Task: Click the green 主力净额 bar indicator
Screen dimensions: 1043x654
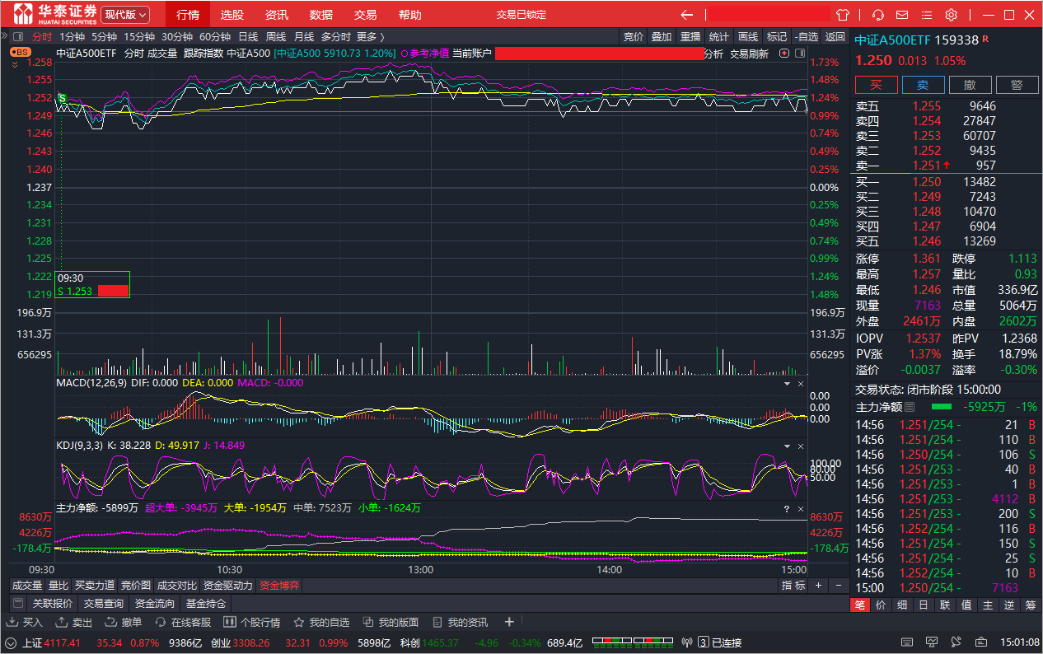Action: coord(941,407)
